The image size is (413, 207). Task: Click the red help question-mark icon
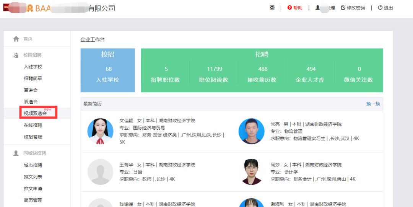(x=290, y=8)
